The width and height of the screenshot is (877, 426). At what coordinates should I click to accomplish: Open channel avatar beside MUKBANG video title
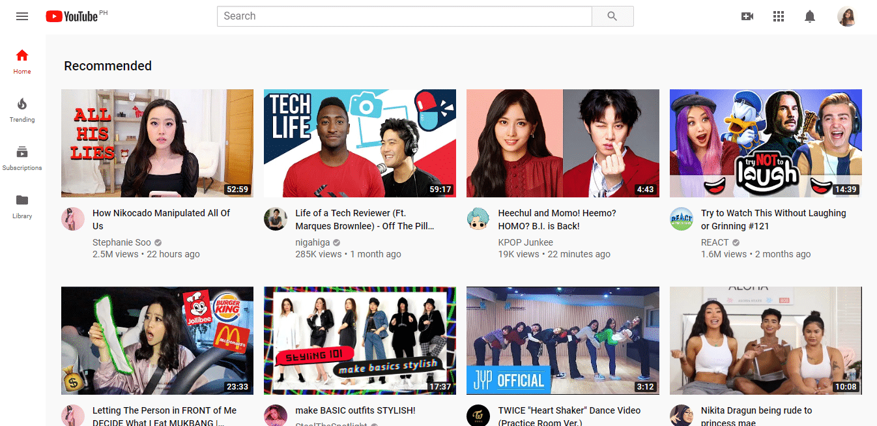tap(73, 416)
